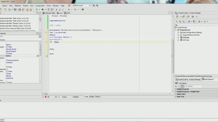218x122 pixels.
Task: Click the Open Project icon
Action: tap(23, 9)
